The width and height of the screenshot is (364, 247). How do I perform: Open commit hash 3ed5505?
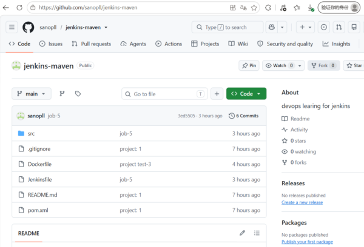click(x=186, y=116)
